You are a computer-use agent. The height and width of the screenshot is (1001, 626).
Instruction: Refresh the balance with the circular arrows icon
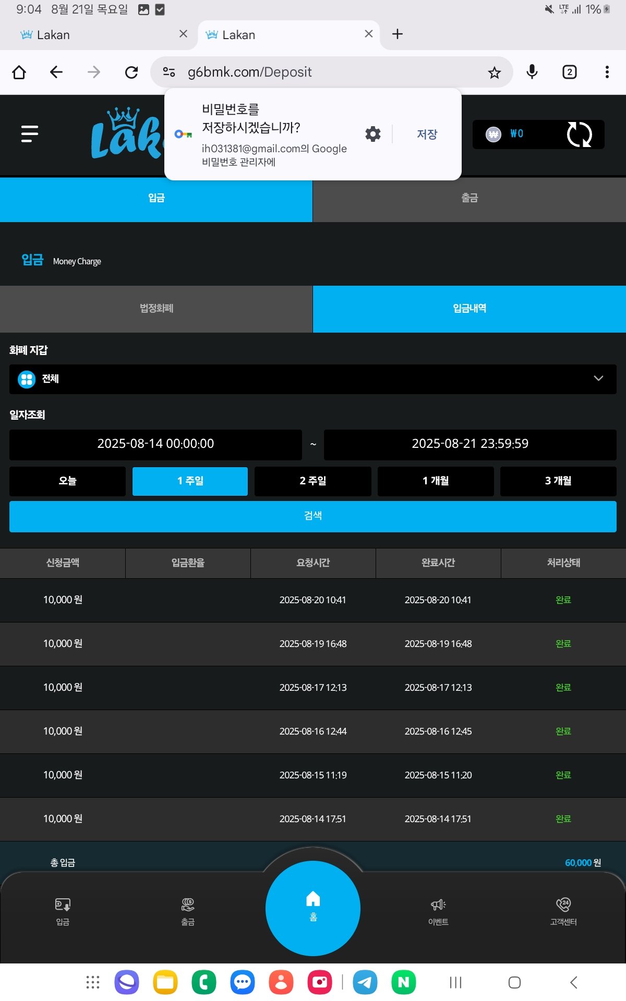point(579,135)
